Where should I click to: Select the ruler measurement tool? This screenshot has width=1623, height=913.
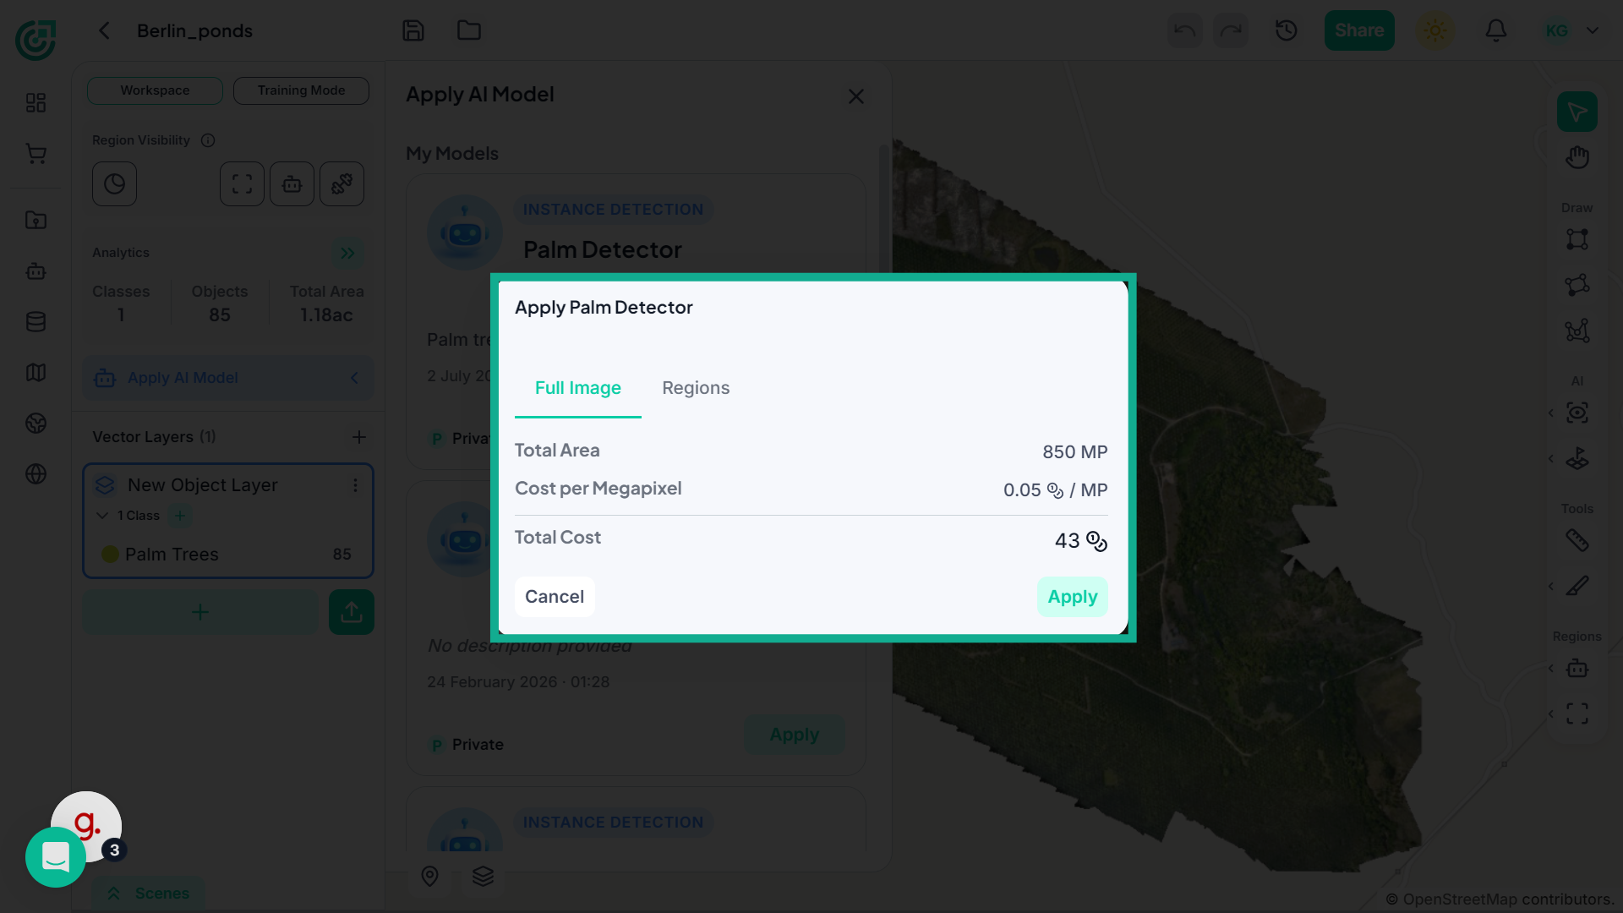point(1577,540)
